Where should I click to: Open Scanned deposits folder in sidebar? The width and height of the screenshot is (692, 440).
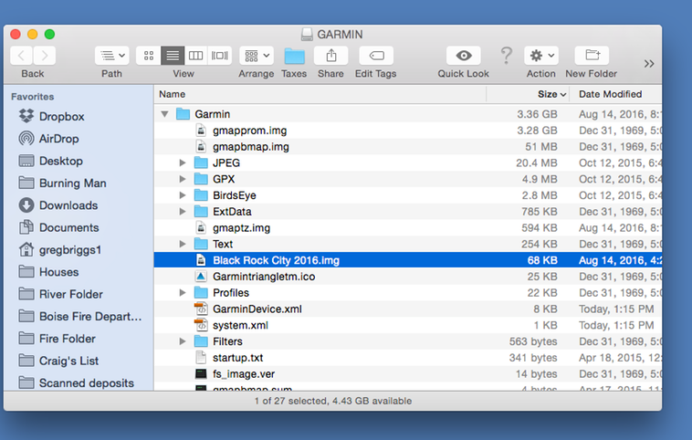coord(87,382)
